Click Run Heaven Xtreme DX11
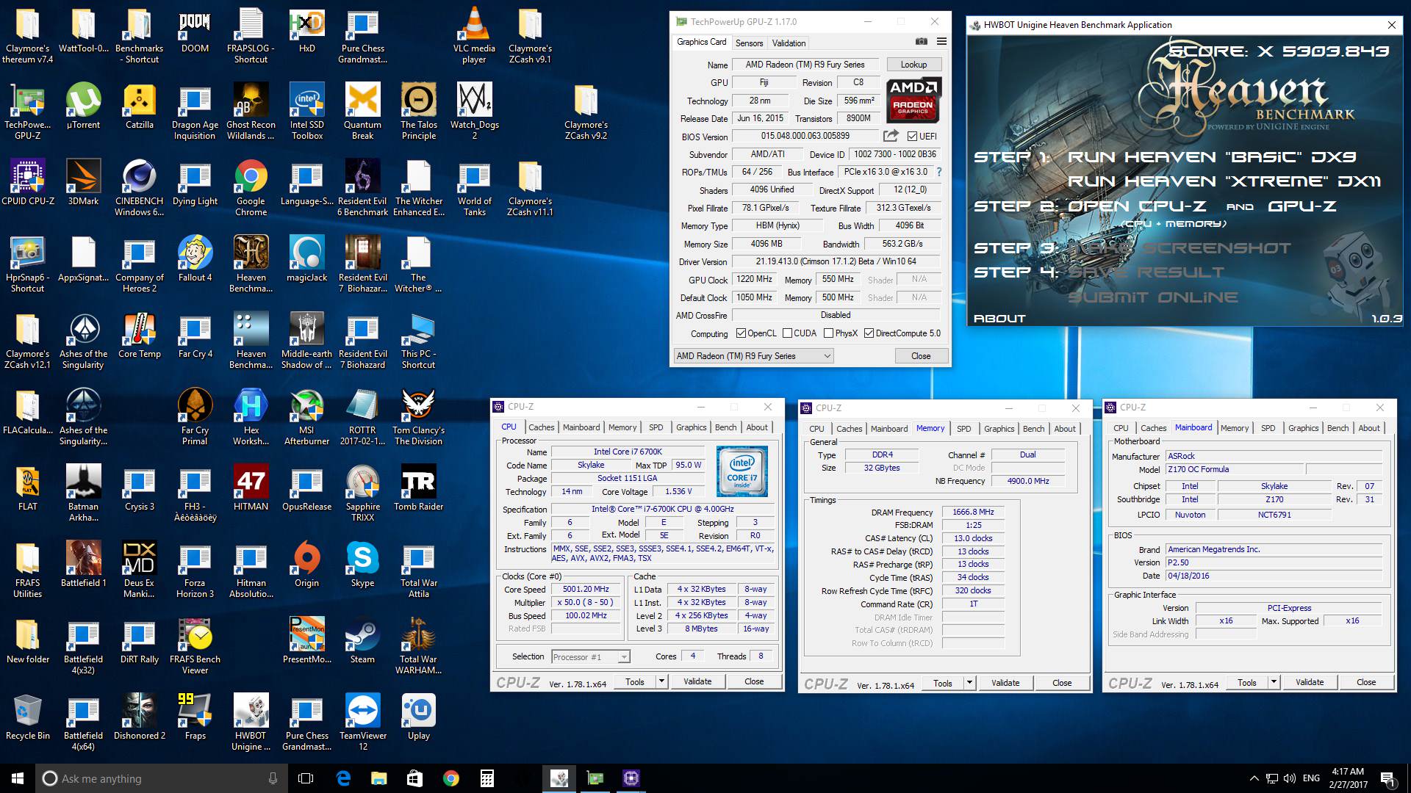Viewport: 1411px width, 793px height. tap(1224, 181)
